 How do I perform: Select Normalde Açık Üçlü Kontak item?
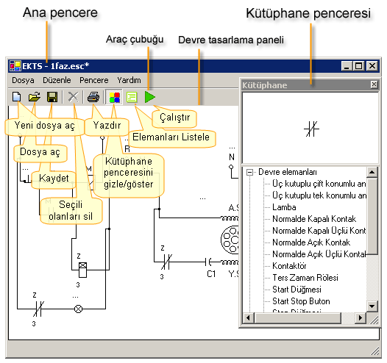[319, 254]
